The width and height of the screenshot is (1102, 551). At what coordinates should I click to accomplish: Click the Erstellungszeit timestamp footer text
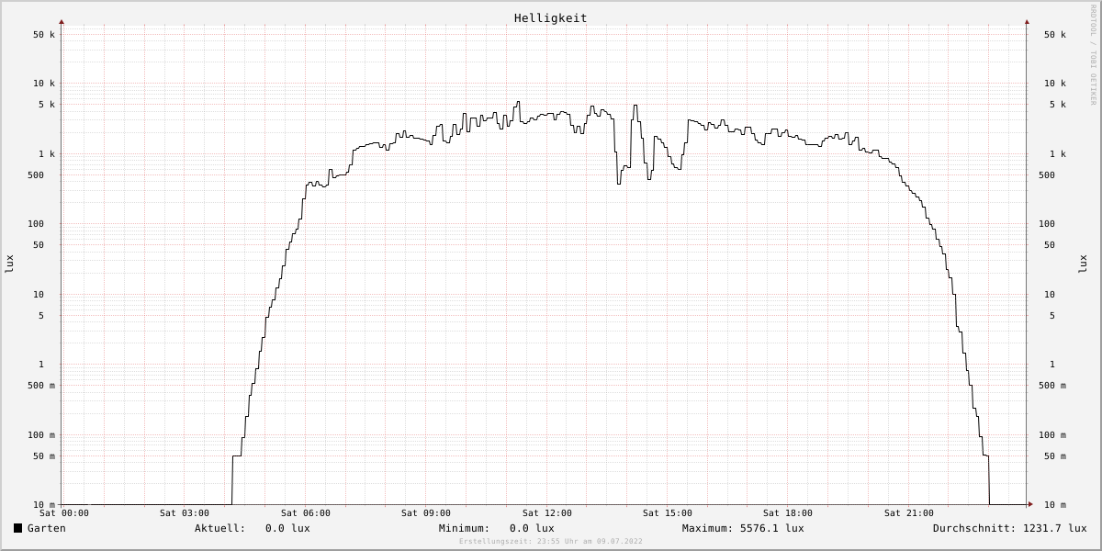click(x=551, y=542)
